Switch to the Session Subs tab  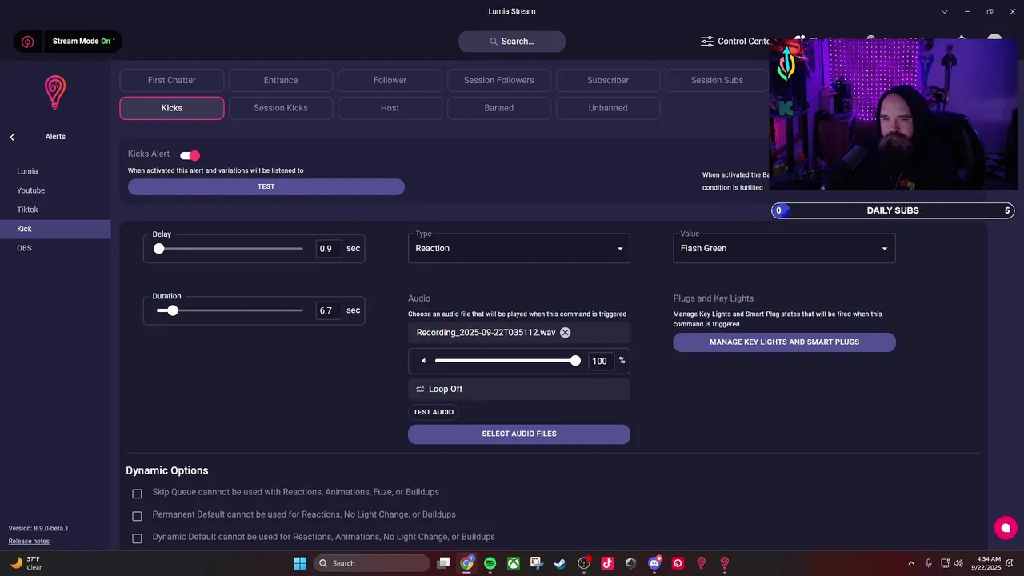[x=717, y=80]
